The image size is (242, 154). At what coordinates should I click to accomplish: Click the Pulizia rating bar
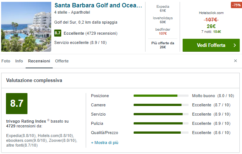click(161, 123)
